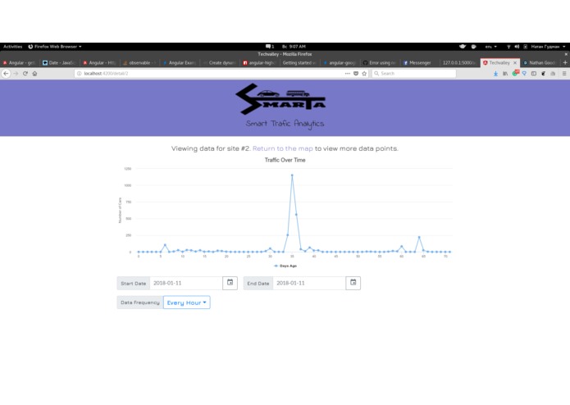Click the browser forward arrow
Screen dimensions: 570x405
[x=16, y=73]
